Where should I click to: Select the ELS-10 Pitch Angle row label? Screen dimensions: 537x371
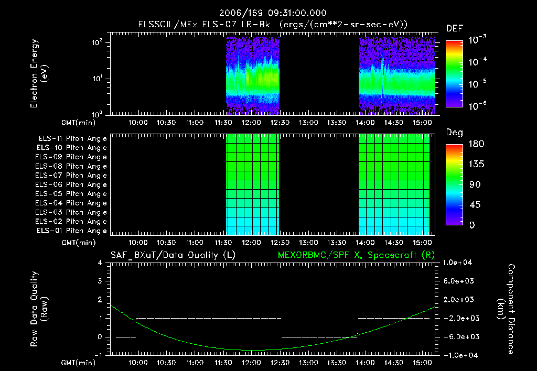tap(72, 148)
